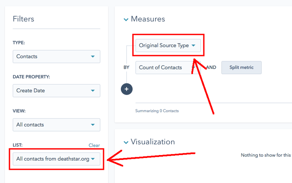Click the 'Nothing to show' message
This screenshot has height=183, width=292.
(x=266, y=155)
